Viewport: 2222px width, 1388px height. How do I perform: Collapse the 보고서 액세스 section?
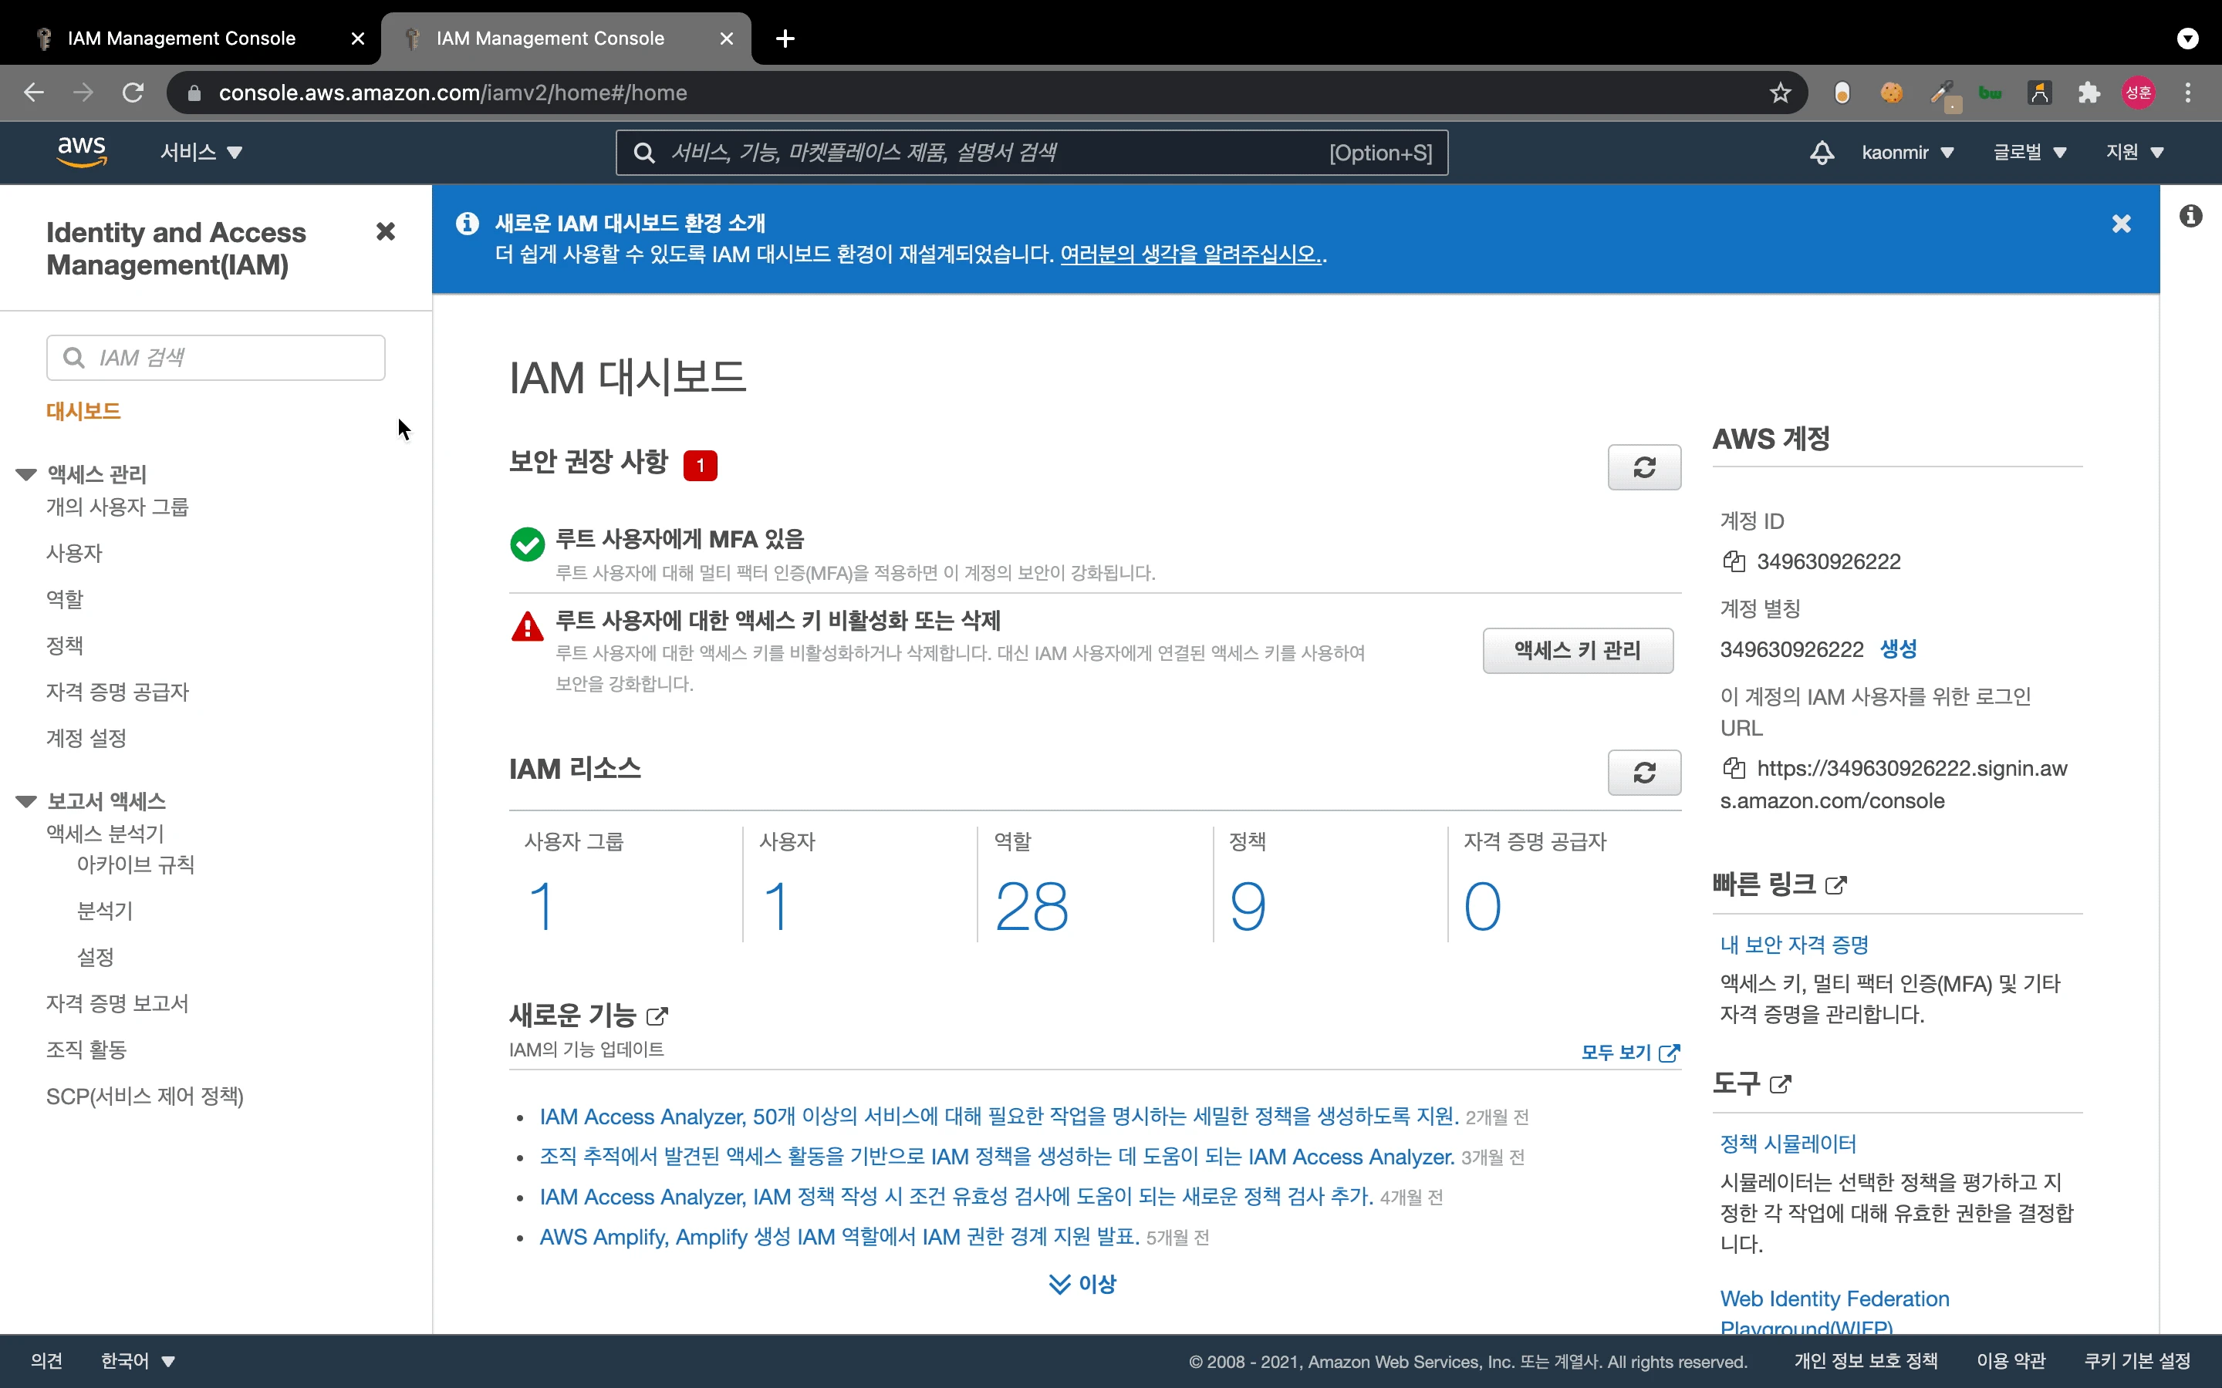point(25,801)
